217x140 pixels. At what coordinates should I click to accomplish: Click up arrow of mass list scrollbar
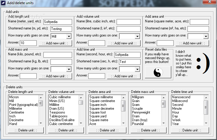164,98
